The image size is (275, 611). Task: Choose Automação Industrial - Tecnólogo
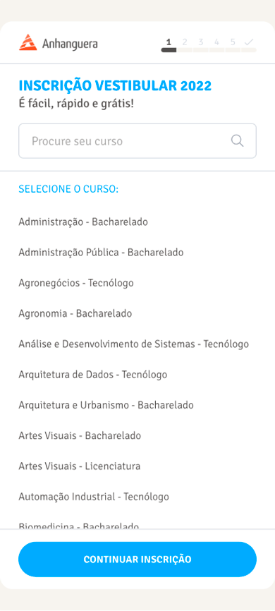pyautogui.click(x=94, y=497)
